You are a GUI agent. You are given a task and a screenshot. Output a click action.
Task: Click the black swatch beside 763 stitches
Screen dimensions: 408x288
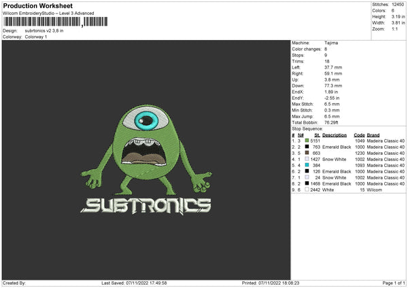pyautogui.click(x=307, y=147)
